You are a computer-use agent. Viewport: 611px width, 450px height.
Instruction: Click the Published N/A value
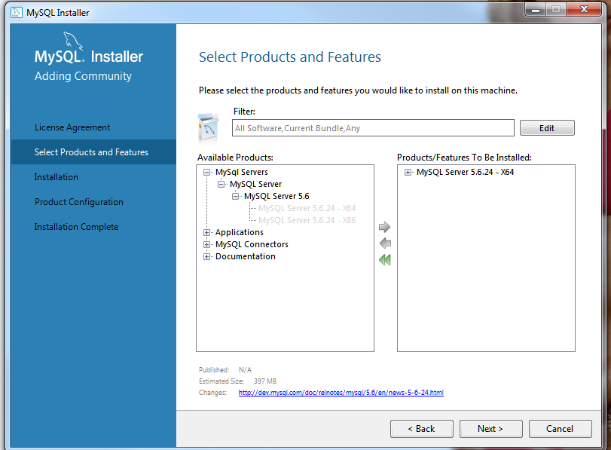pos(245,369)
